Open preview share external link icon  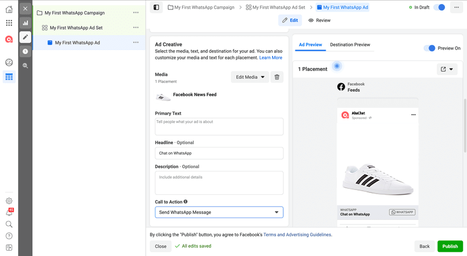443,69
